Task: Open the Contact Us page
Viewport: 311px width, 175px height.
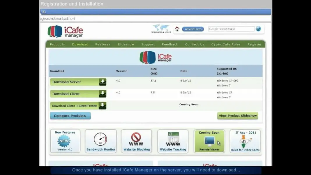Action: (x=195, y=44)
